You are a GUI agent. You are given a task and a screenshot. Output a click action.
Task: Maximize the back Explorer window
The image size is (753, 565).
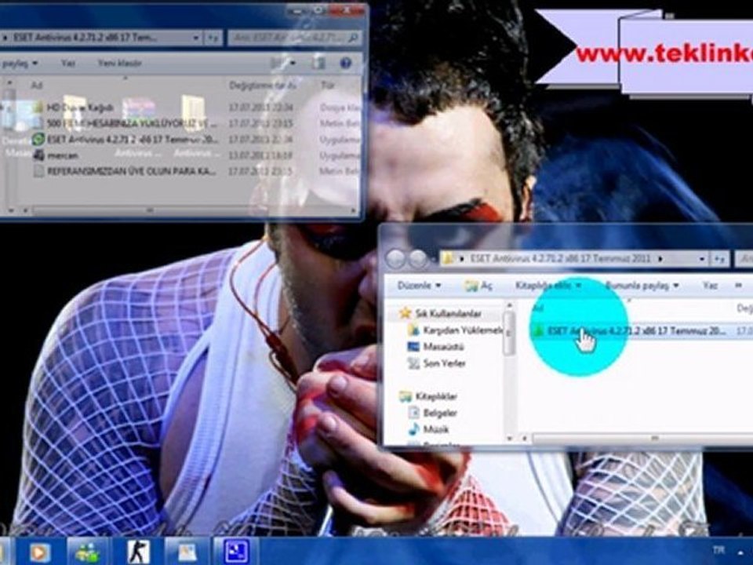coord(318,10)
